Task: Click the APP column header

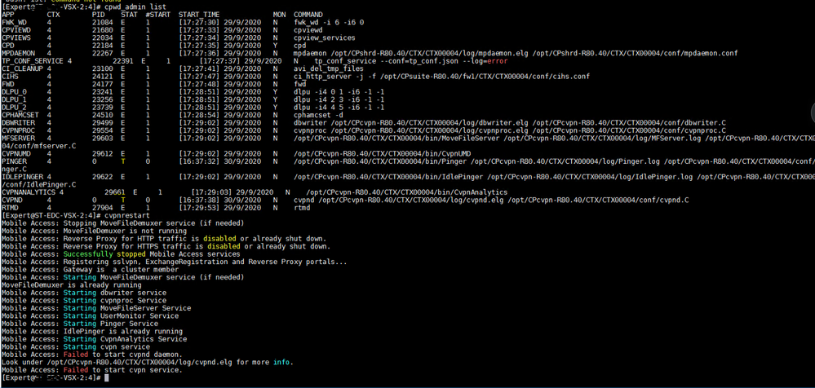Action: pos(7,15)
